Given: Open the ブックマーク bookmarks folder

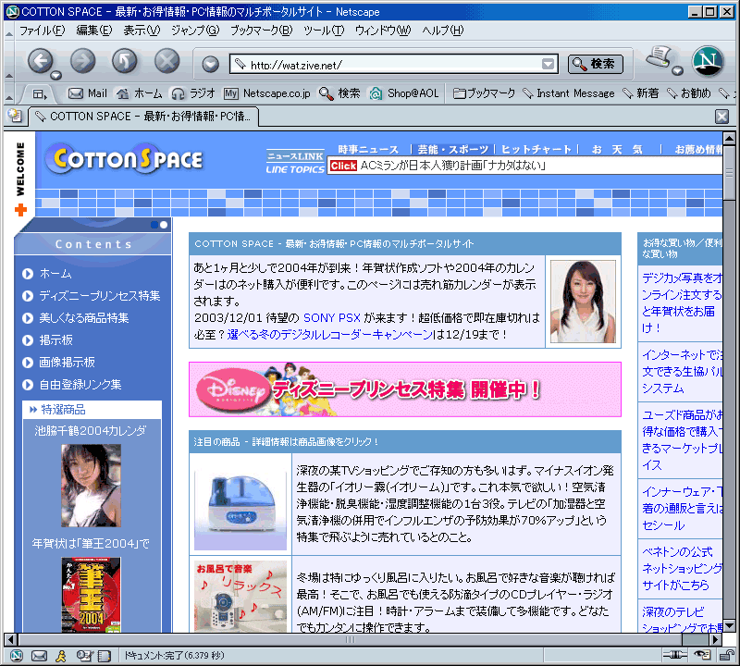Looking at the screenshot, I should click(x=484, y=93).
